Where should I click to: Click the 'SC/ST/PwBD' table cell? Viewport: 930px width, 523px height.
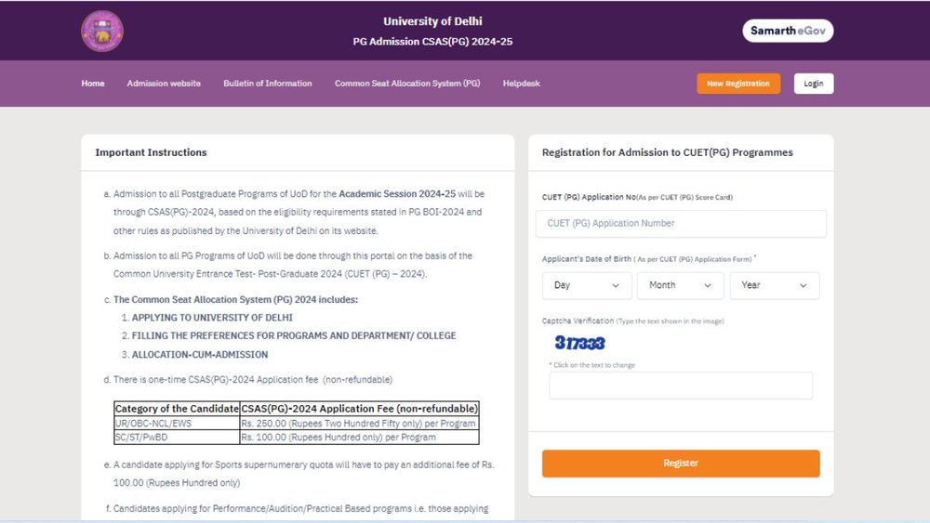(x=177, y=438)
